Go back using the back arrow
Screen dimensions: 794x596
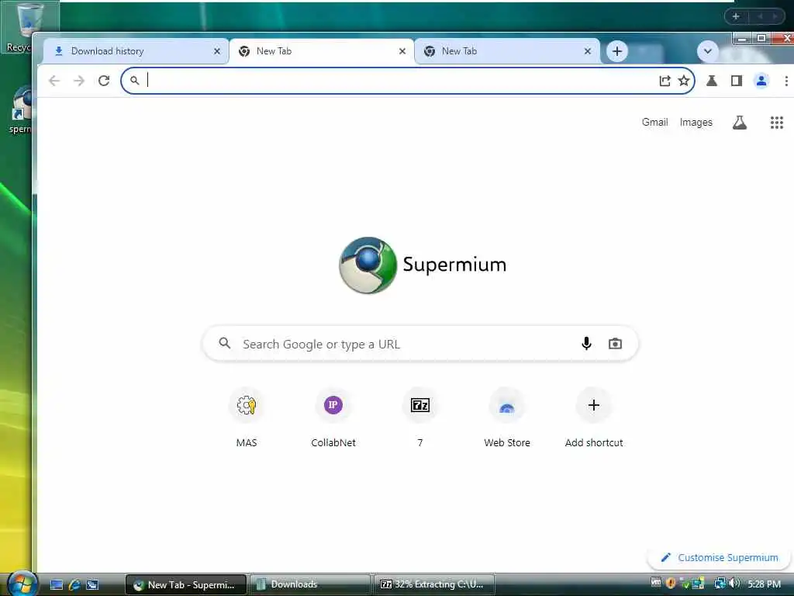54,81
